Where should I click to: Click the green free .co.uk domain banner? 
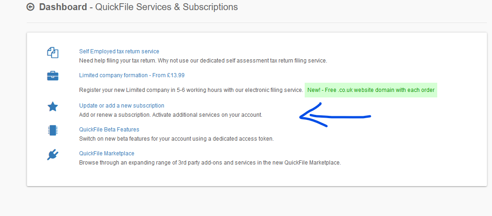point(371,90)
